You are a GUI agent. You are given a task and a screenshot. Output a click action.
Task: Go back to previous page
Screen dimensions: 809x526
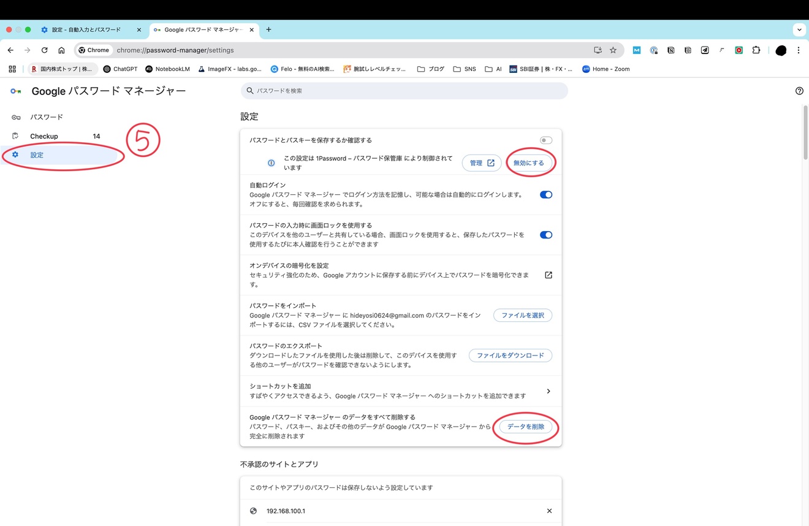tap(10, 50)
